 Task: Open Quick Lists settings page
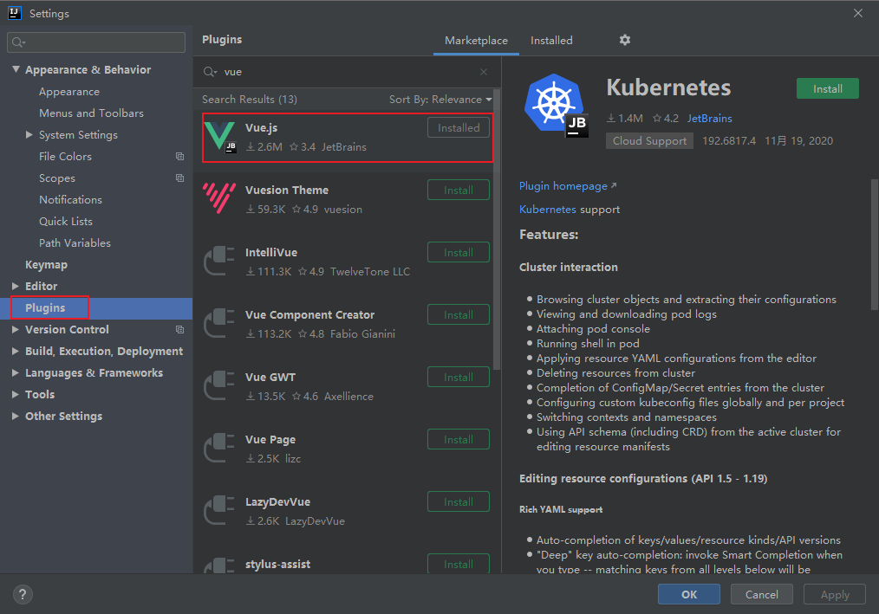pyautogui.click(x=66, y=222)
